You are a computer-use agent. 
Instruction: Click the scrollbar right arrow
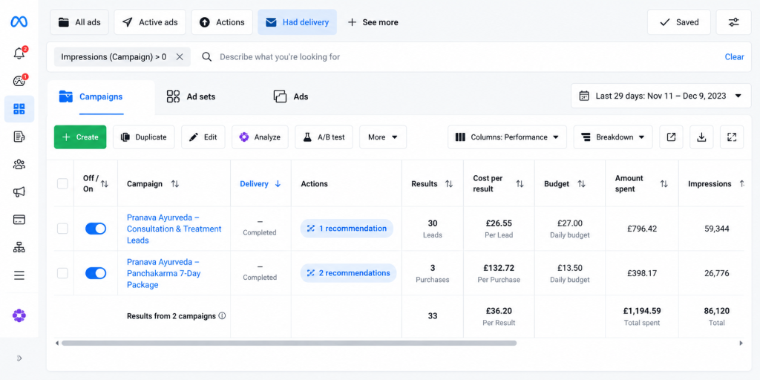pos(741,343)
